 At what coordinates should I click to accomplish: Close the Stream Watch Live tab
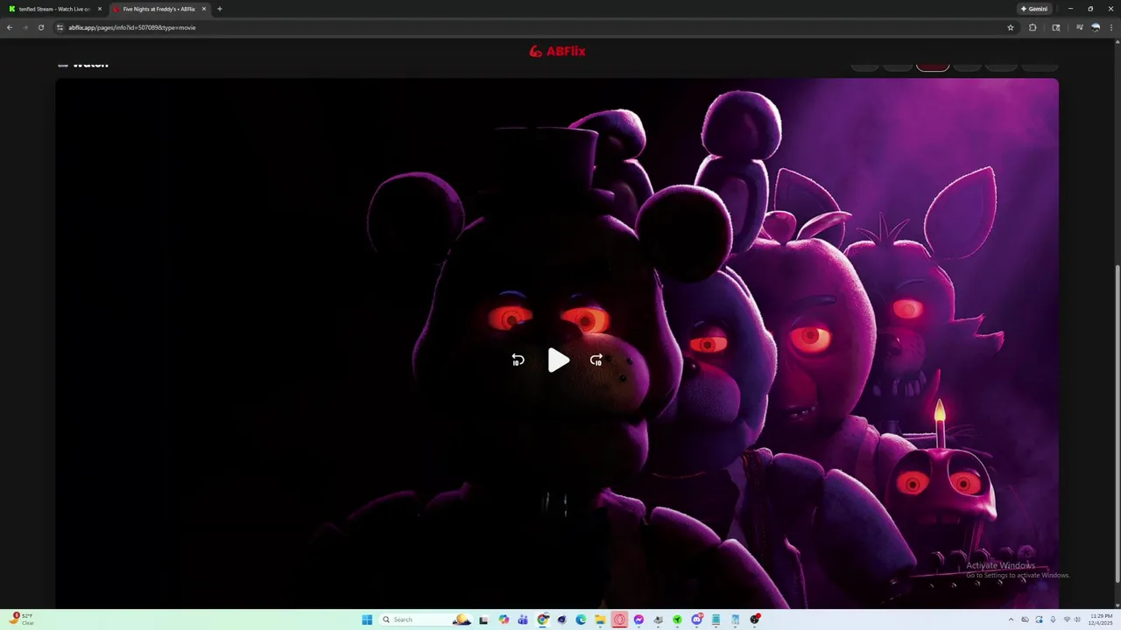click(100, 9)
